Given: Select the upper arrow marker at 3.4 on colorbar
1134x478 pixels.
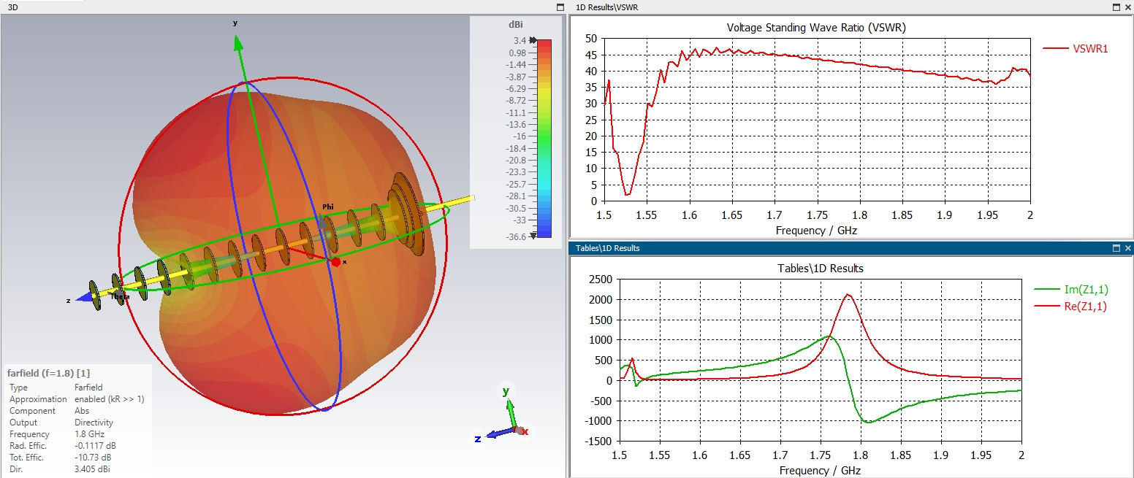Looking at the screenshot, I should tap(533, 40).
